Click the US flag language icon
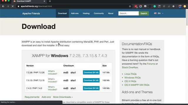The image size is (188, 105). 155,13
